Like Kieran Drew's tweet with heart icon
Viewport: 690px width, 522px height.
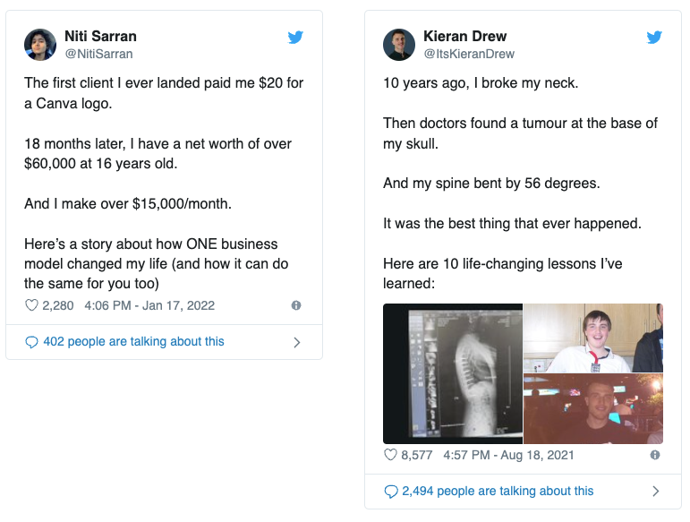(x=390, y=455)
